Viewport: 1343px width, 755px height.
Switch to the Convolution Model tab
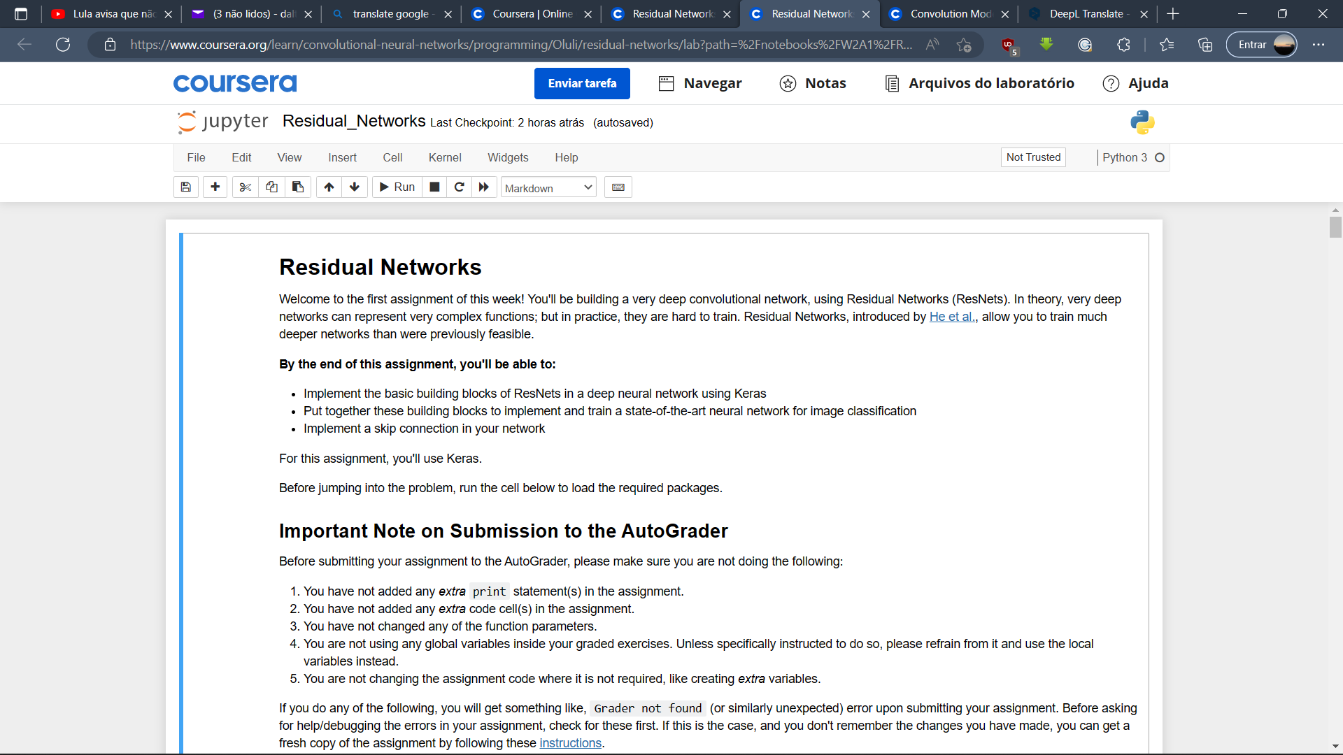coord(948,14)
